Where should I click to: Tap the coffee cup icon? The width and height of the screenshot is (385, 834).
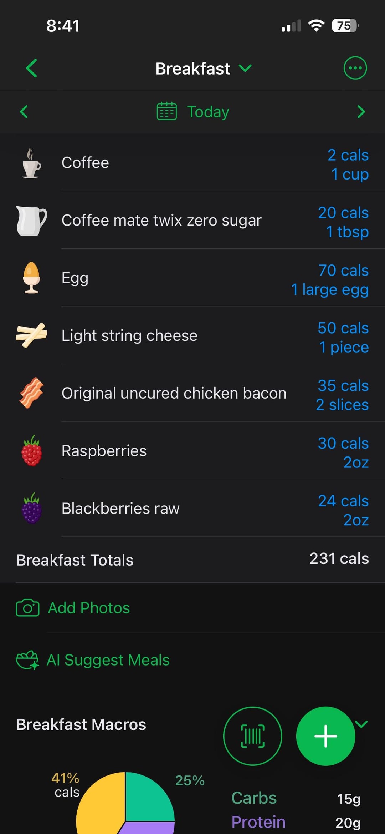(x=31, y=163)
